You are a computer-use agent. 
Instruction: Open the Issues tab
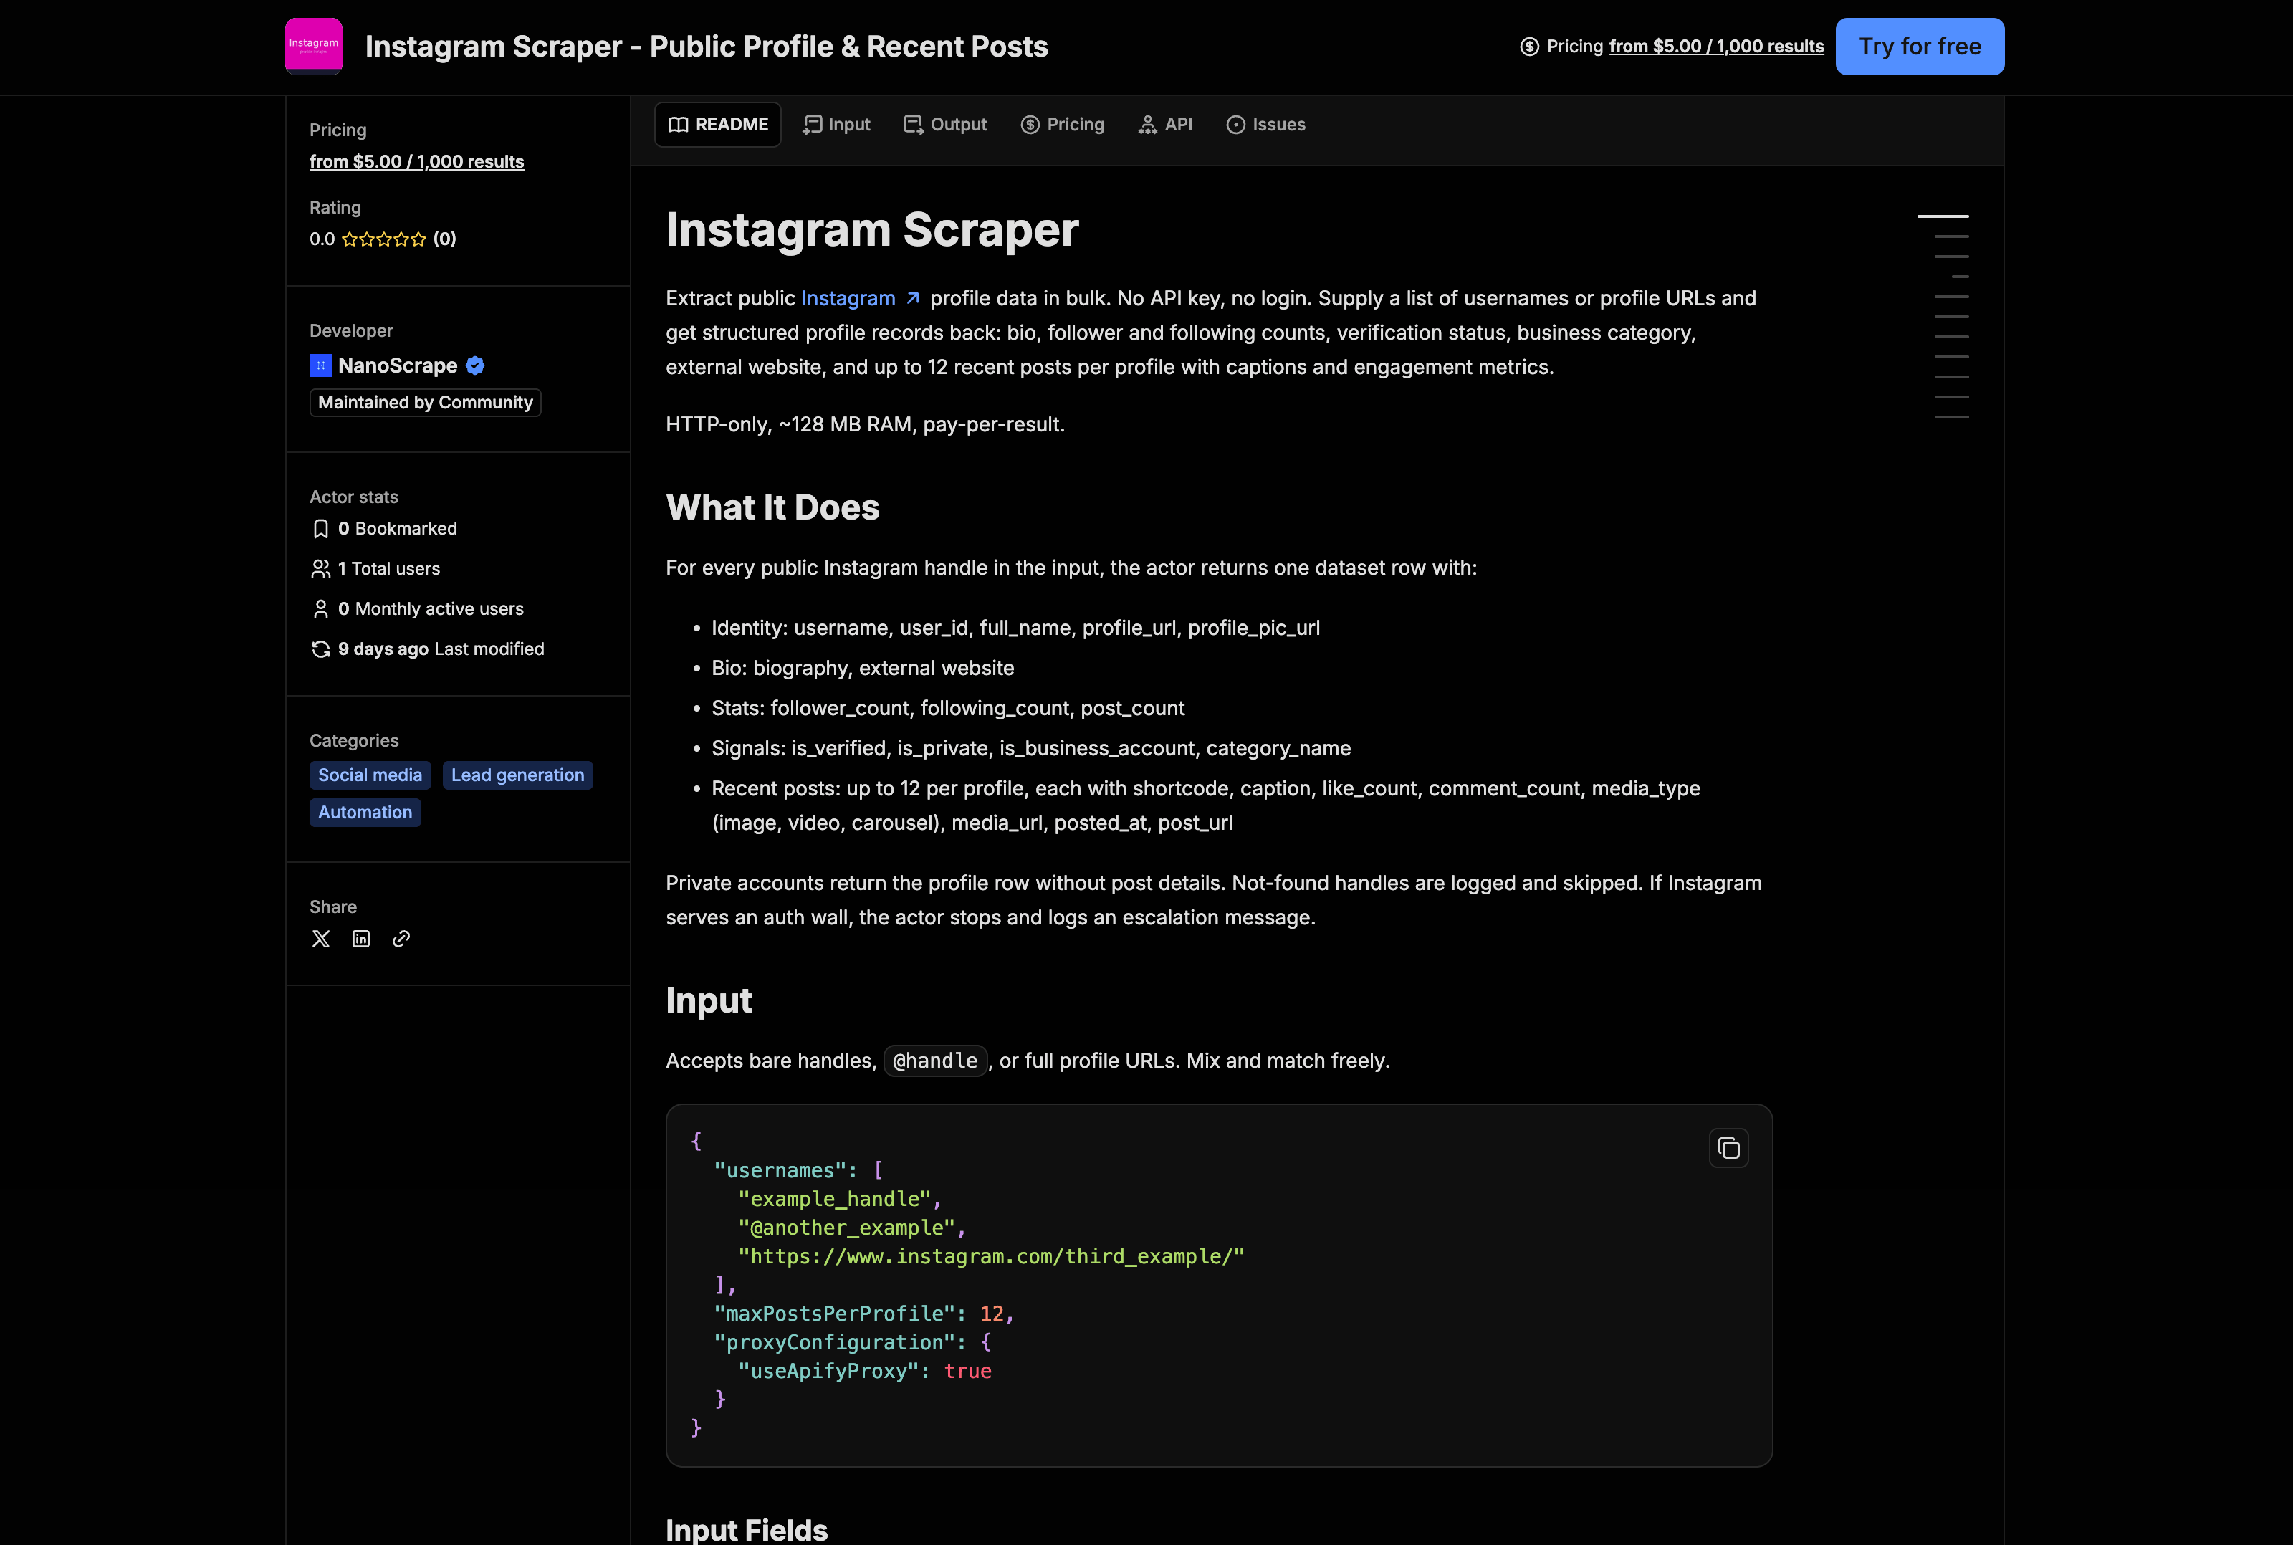click(x=1265, y=124)
